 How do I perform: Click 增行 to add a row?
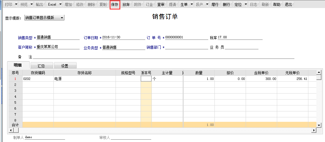pos(215,5)
